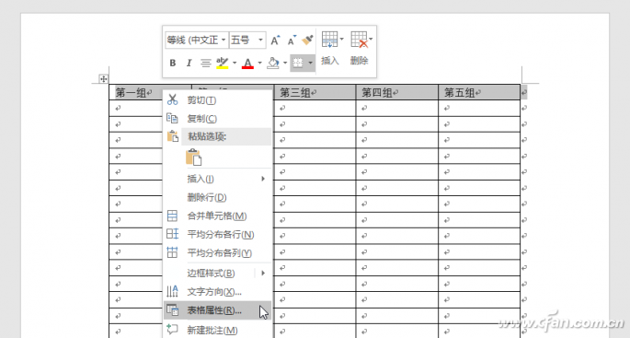Screen dimensions: 630x338
Task: Open the font size 五号 dropdown
Action: tap(247, 40)
